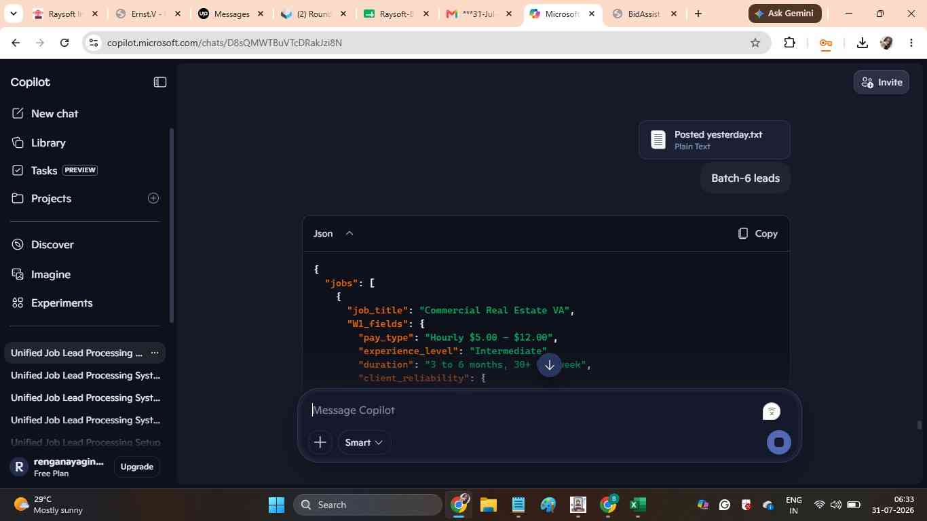Collapse the Json code block chevron
This screenshot has height=521, width=927.
(349, 233)
